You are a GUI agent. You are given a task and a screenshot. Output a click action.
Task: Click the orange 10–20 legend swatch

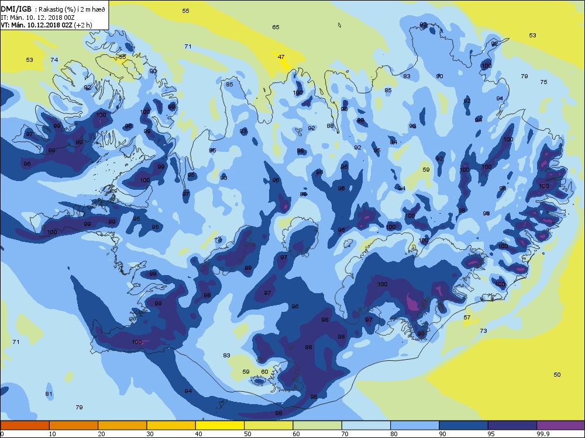tap(74, 425)
